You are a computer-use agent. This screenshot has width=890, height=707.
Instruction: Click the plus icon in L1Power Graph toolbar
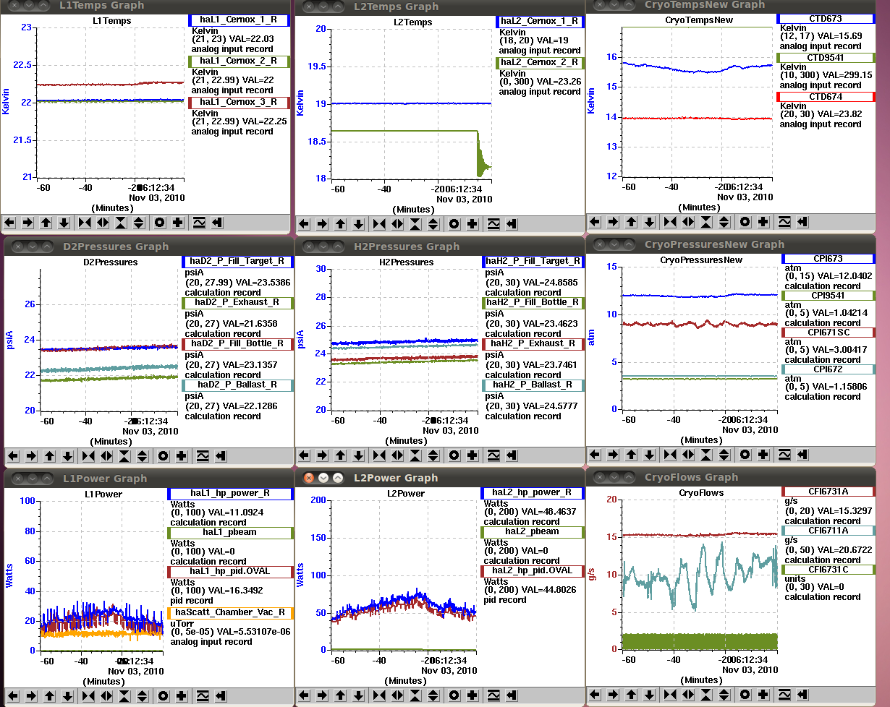tap(182, 696)
